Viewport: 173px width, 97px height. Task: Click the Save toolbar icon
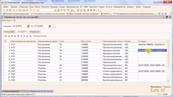point(10,10)
